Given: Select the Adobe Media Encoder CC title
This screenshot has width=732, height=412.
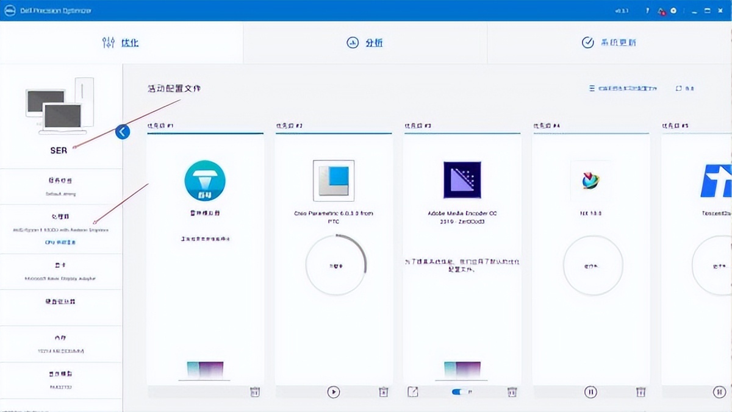Looking at the screenshot, I should tap(462, 218).
